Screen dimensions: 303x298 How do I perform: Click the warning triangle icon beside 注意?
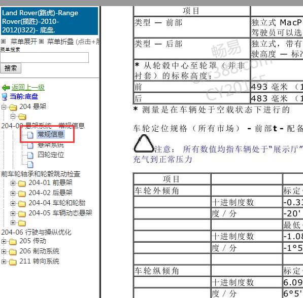click(x=144, y=143)
